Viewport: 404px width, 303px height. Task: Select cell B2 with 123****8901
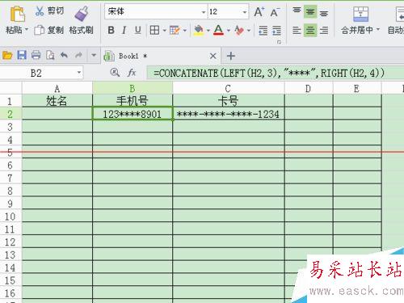click(x=133, y=114)
